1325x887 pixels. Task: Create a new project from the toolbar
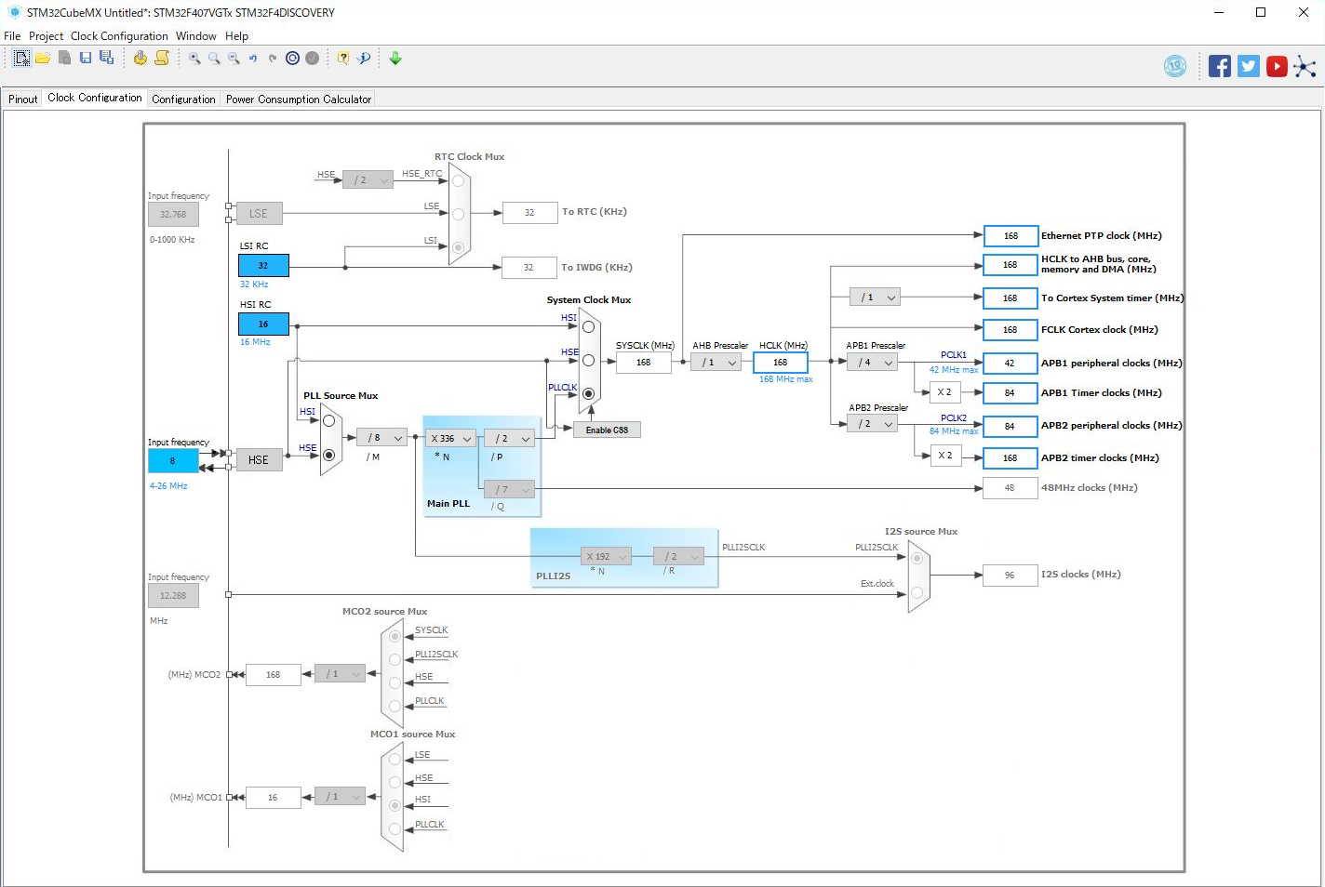[20, 58]
